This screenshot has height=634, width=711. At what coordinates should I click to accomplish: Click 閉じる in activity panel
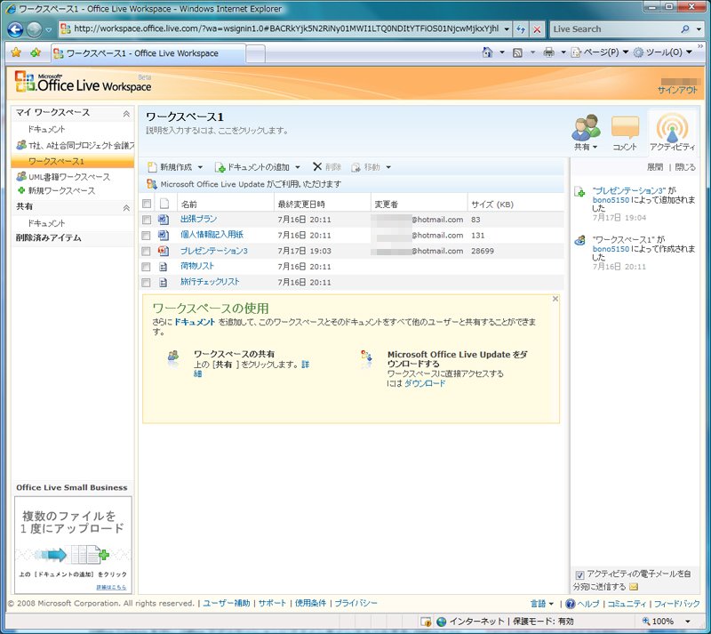point(685,167)
